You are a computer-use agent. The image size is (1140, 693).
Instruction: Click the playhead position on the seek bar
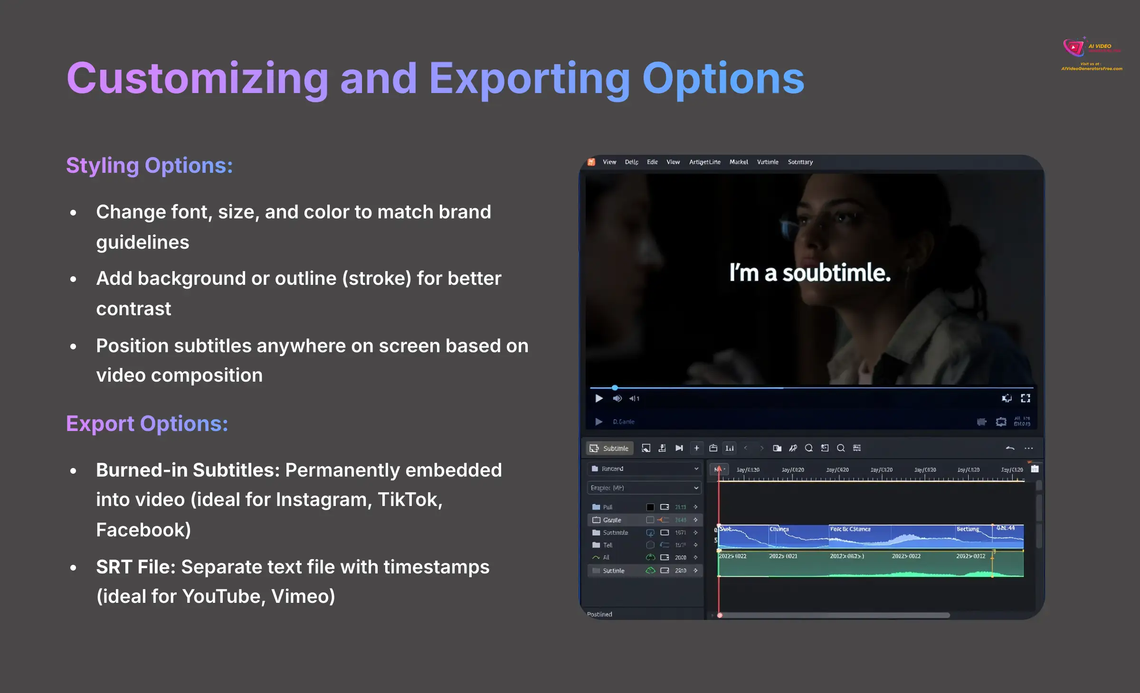pyautogui.click(x=615, y=388)
